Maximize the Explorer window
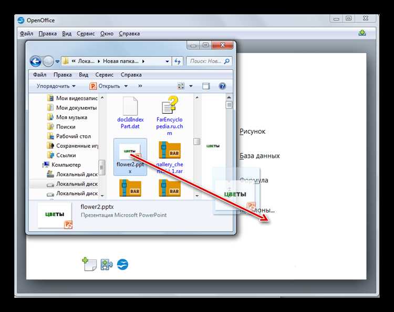 pyautogui.click(x=205, y=45)
